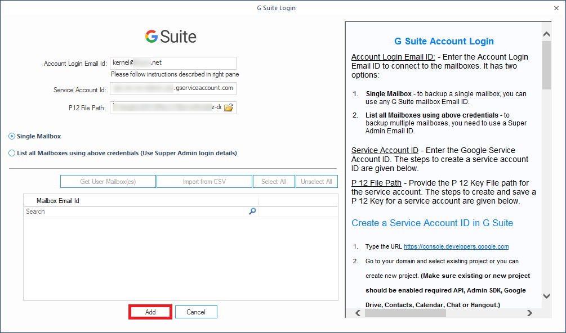
Task: Click the Cancel button
Action: tap(196, 312)
